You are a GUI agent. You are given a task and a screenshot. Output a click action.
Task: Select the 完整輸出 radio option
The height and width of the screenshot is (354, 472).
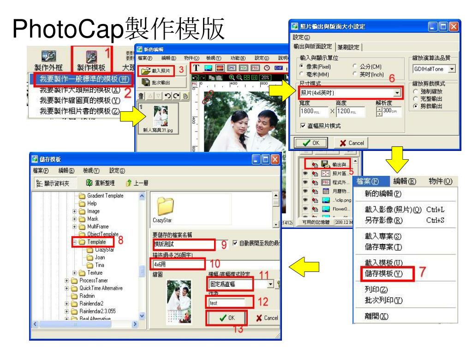tap(416, 99)
